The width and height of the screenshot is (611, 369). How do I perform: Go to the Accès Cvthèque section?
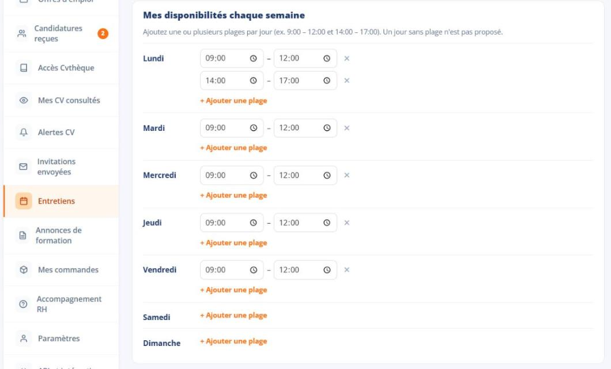pyautogui.click(x=62, y=68)
